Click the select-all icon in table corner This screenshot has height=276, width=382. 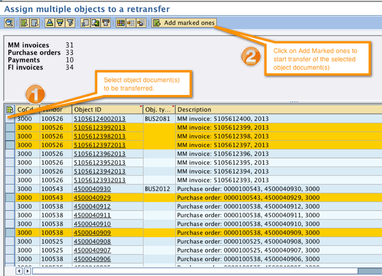(9, 110)
